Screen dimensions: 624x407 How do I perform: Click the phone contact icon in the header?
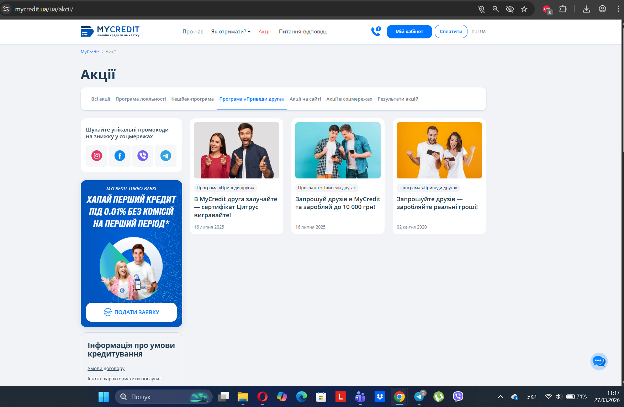(376, 31)
